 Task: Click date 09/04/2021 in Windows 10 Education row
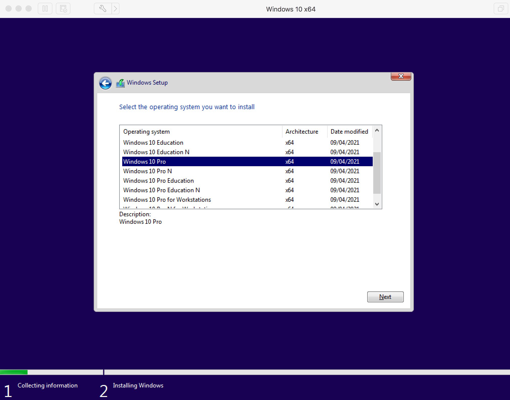(x=345, y=142)
